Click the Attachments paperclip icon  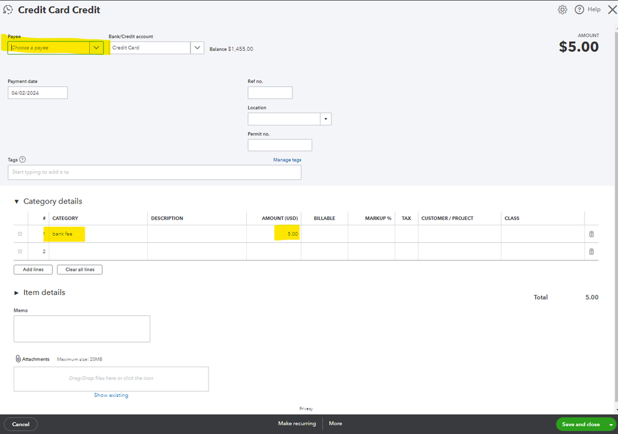18,359
